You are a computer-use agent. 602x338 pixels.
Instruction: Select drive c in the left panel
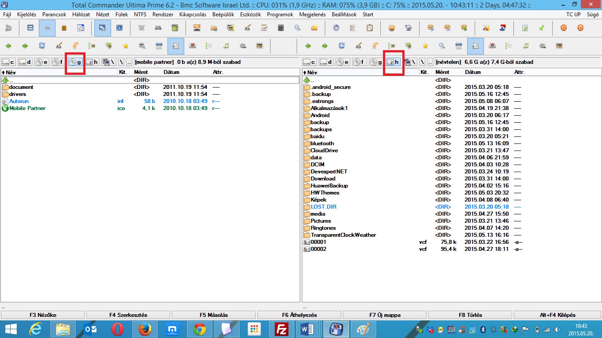tap(8, 62)
